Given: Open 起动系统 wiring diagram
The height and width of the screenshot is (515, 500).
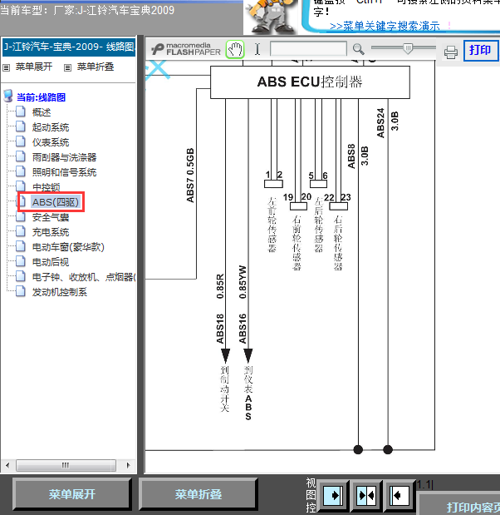Looking at the screenshot, I should click(51, 127).
